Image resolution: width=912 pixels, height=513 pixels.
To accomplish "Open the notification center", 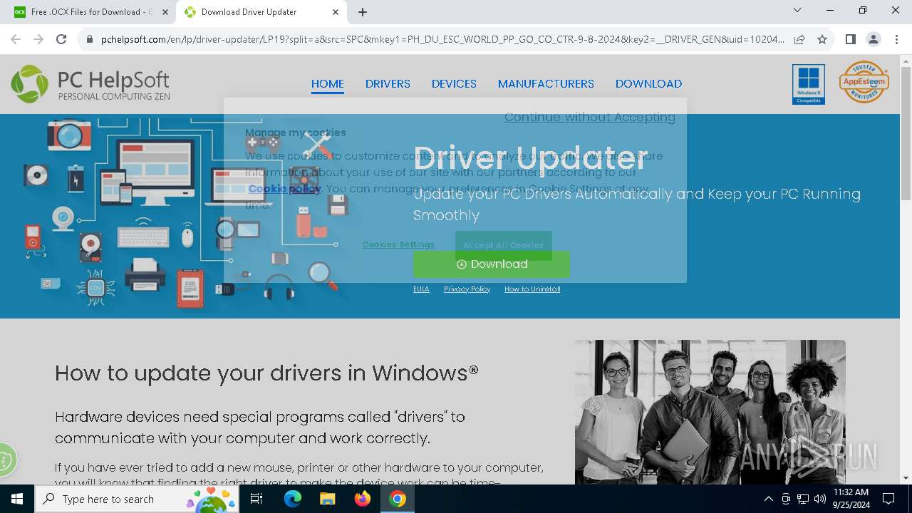I will point(888,499).
